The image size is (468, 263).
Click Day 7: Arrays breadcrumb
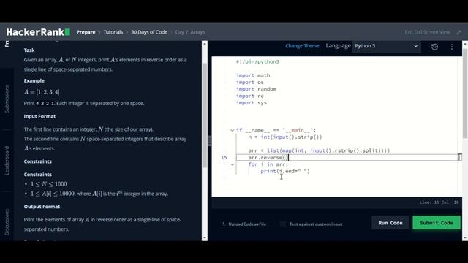point(190,32)
